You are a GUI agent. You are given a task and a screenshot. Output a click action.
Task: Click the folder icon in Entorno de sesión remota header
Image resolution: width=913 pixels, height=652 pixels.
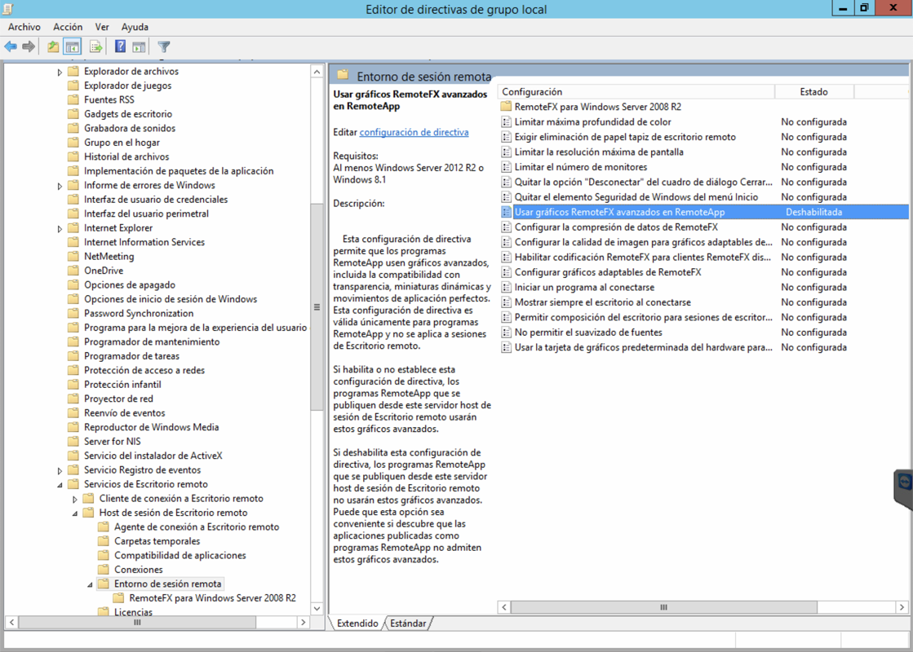point(343,75)
